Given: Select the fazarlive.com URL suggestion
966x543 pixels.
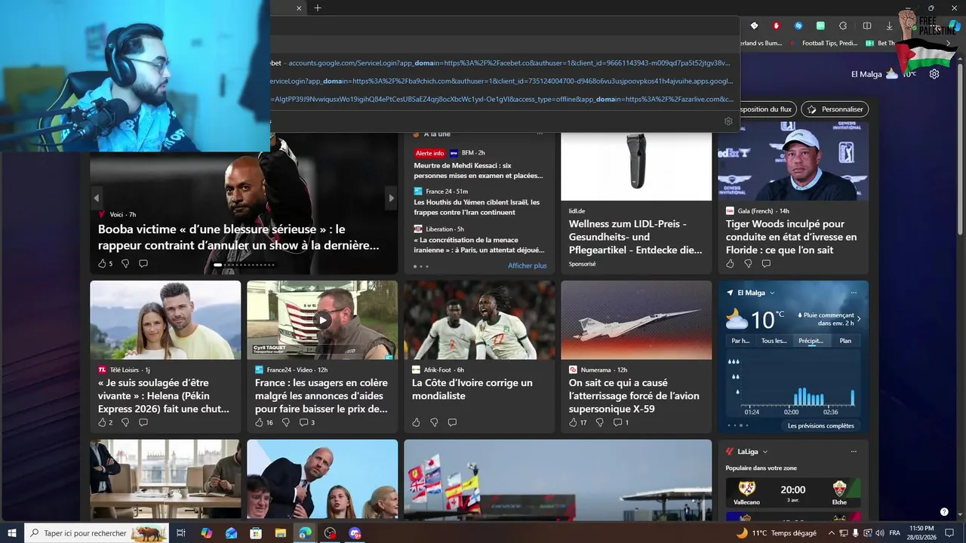Looking at the screenshot, I should point(505,99).
